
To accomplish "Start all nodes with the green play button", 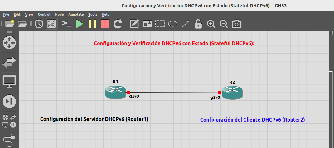I will [80, 24].
